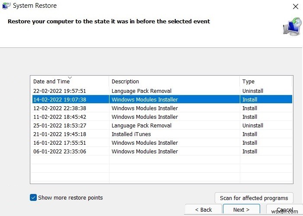Viewport: 303px width, 216px height.
Task: Click Windows Modules Installer in 16-01-2022 row
Action: [x=145, y=143]
